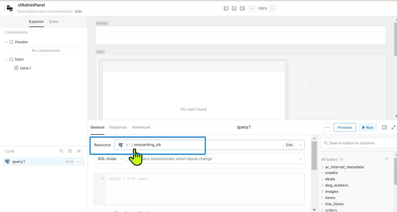Open the Advanced tab
This screenshot has width=397, height=212.
pyautogui.click(x=141, y=127)
